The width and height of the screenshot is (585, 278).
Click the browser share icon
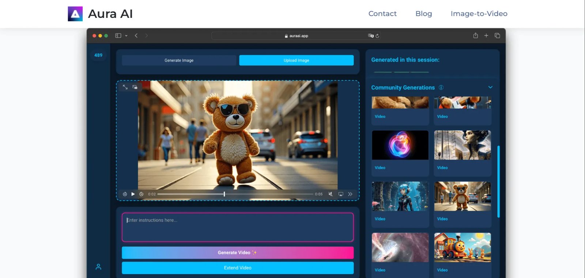coord(475,35)
